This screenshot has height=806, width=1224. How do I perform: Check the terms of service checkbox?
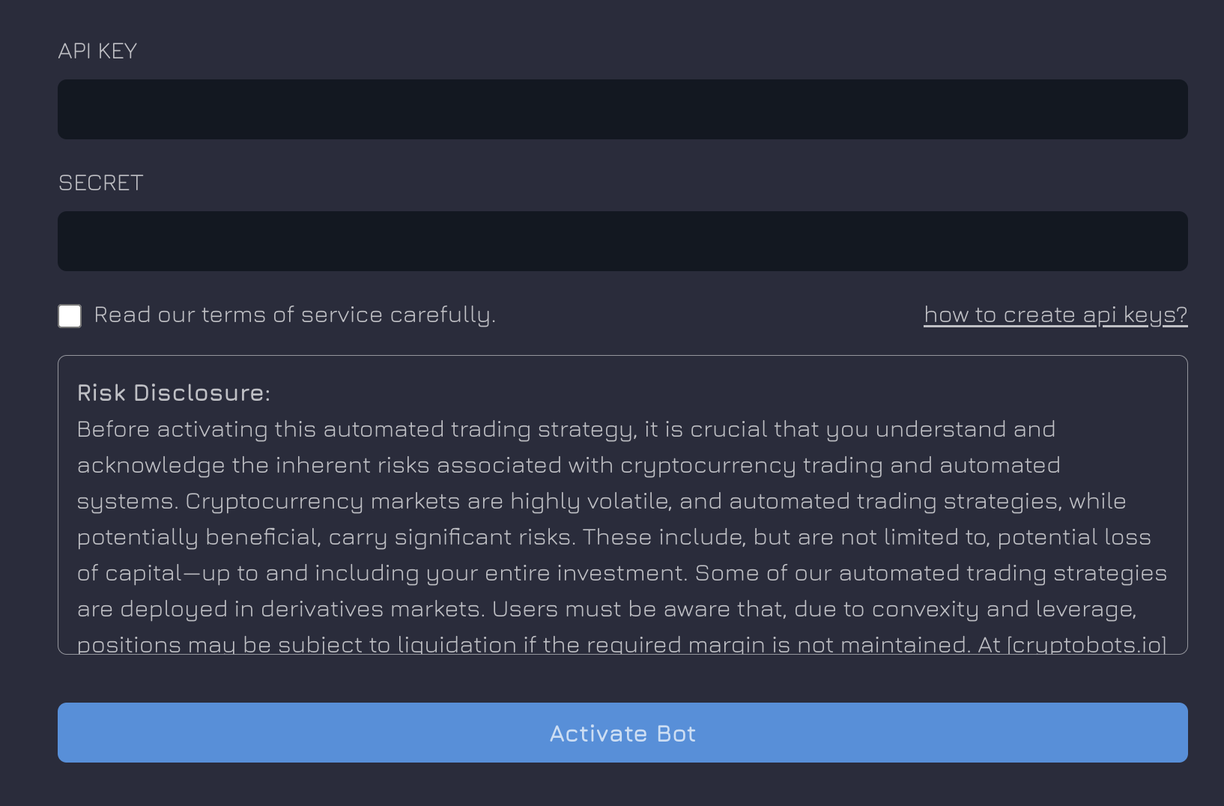pyautogui.click(x=70, y=316)
